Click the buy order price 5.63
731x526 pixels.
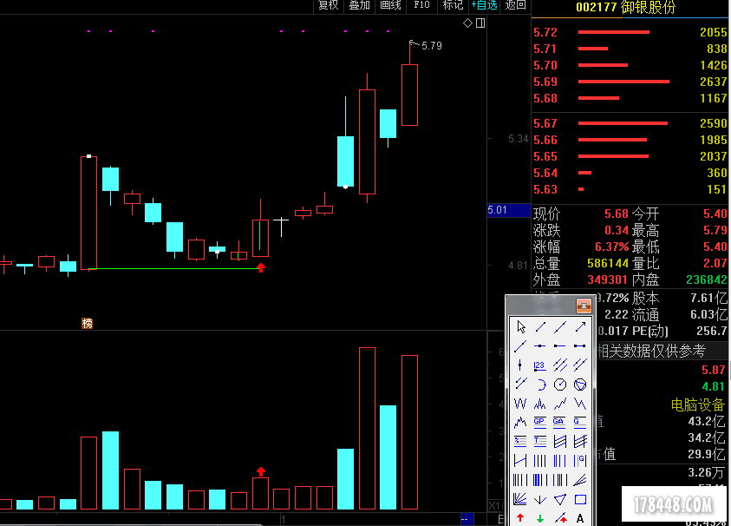click(x=545, y=189)
